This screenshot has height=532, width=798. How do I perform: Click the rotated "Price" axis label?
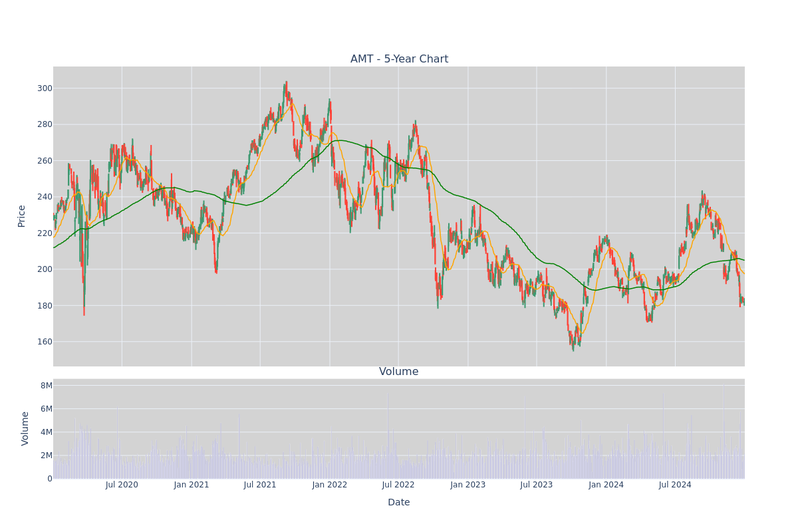pos(22,216)
